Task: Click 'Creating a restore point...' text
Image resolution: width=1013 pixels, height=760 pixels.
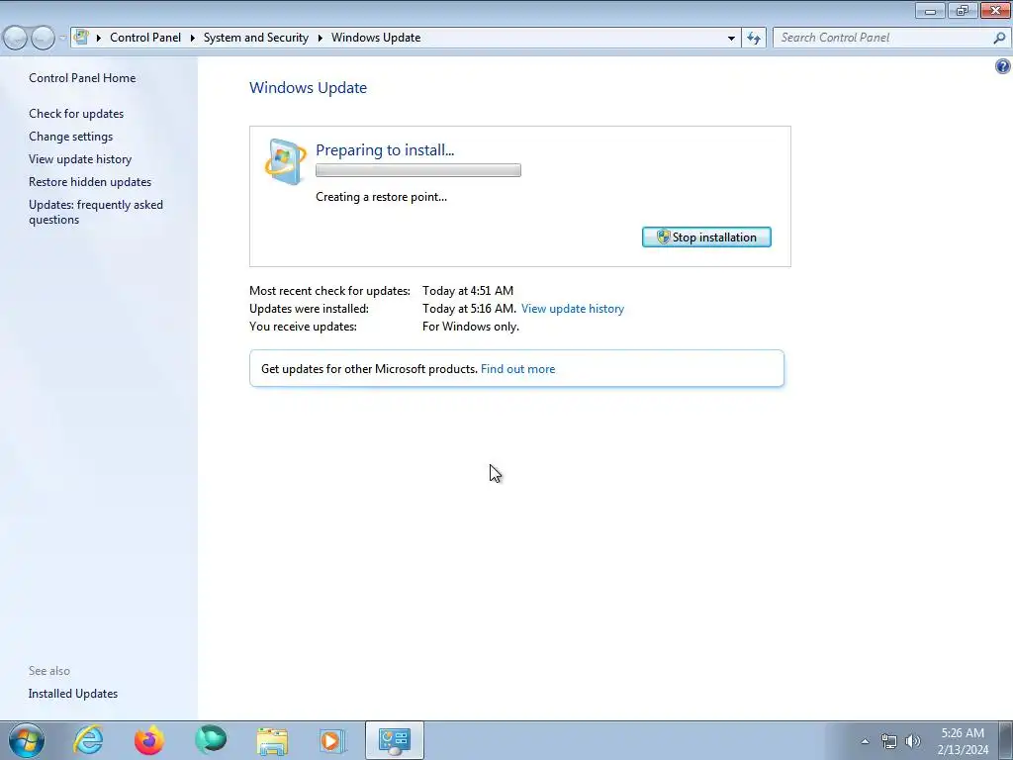Action: coord(381,197)
